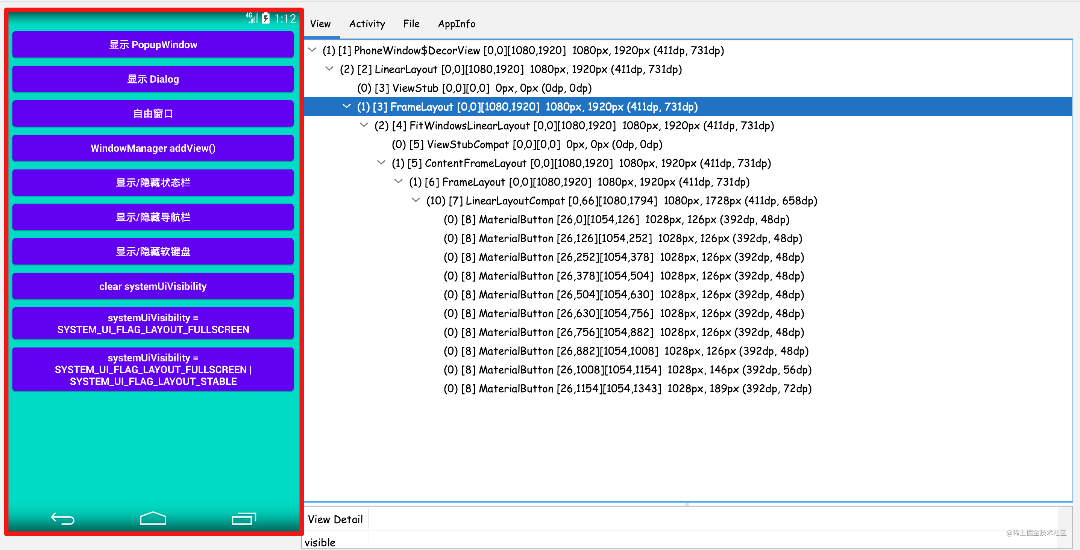Viewport: 1080px width, 550px height.
Task: Tap the recent apps icon in navigation bar
Action: pos(244,518)
